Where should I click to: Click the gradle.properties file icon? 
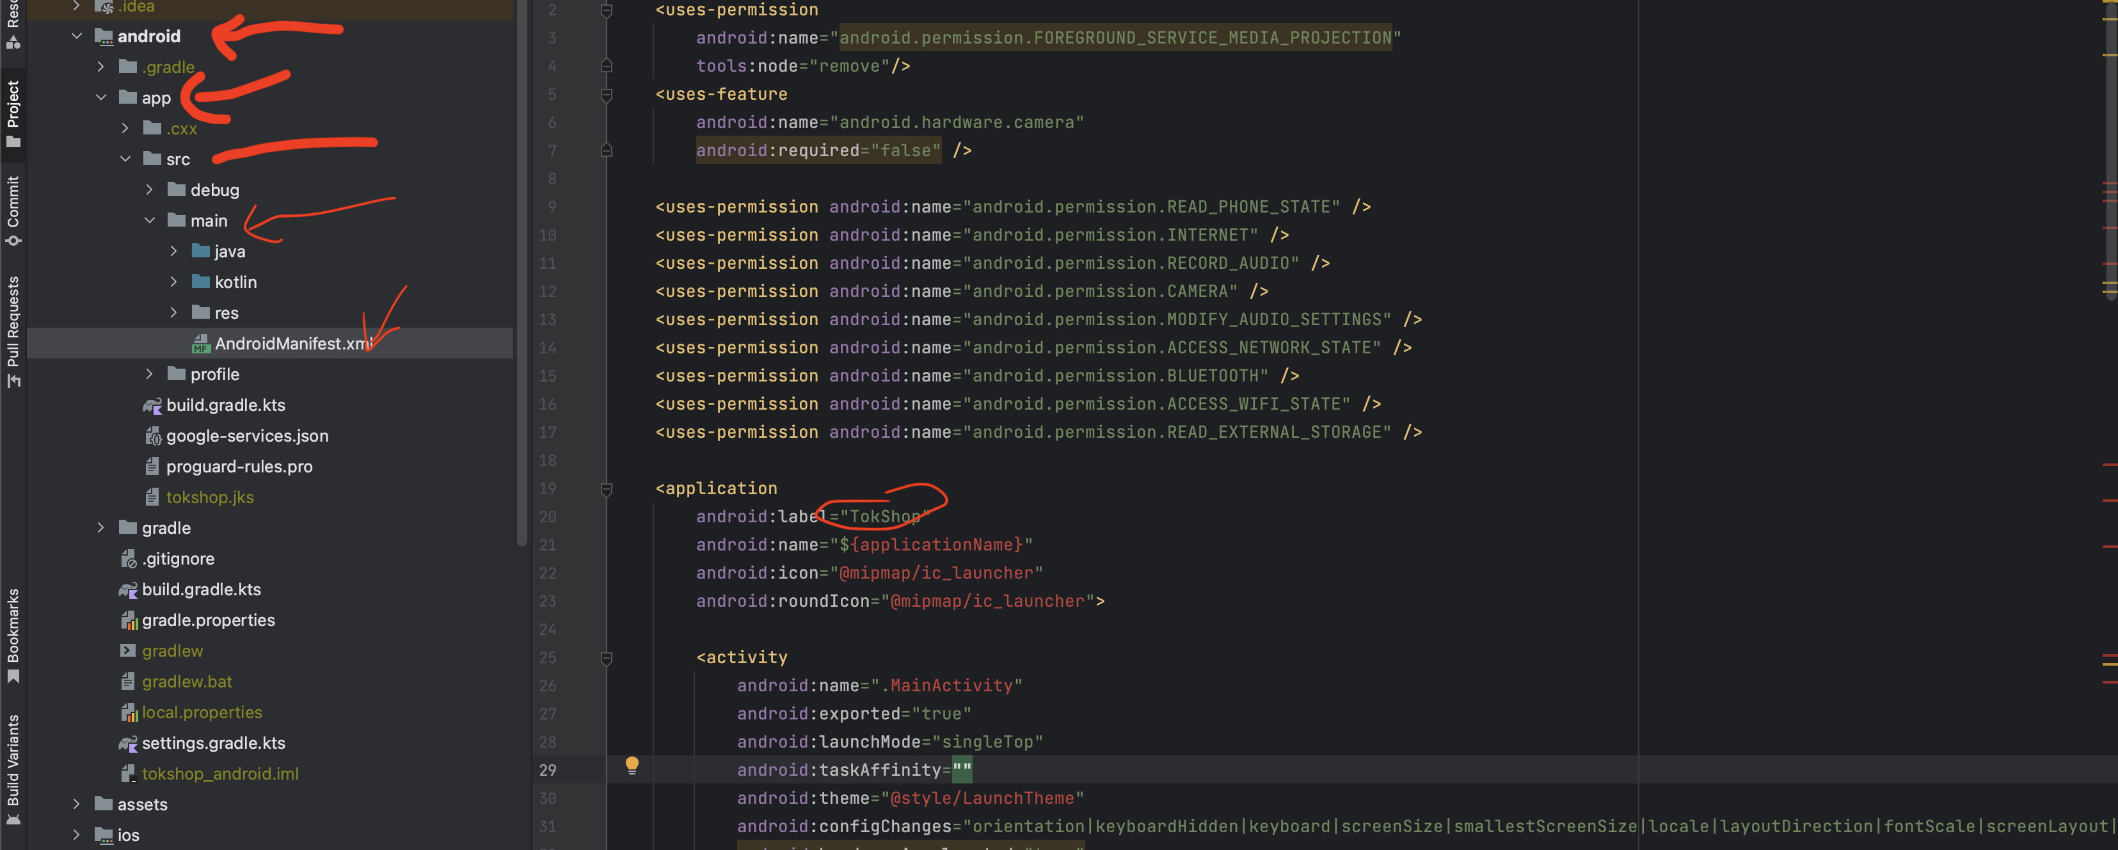coord(129,621)
